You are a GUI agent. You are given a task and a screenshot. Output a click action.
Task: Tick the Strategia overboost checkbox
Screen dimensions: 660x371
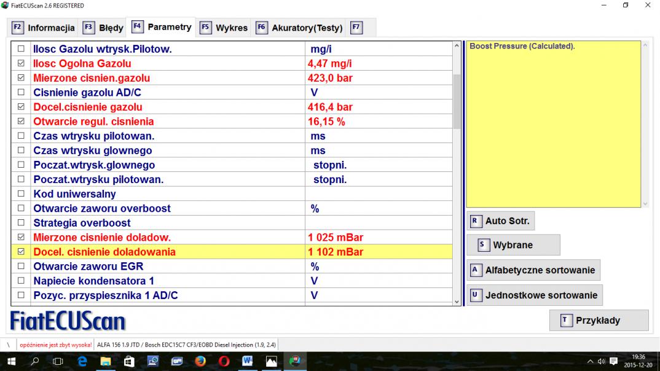click(x=22, y=223)
